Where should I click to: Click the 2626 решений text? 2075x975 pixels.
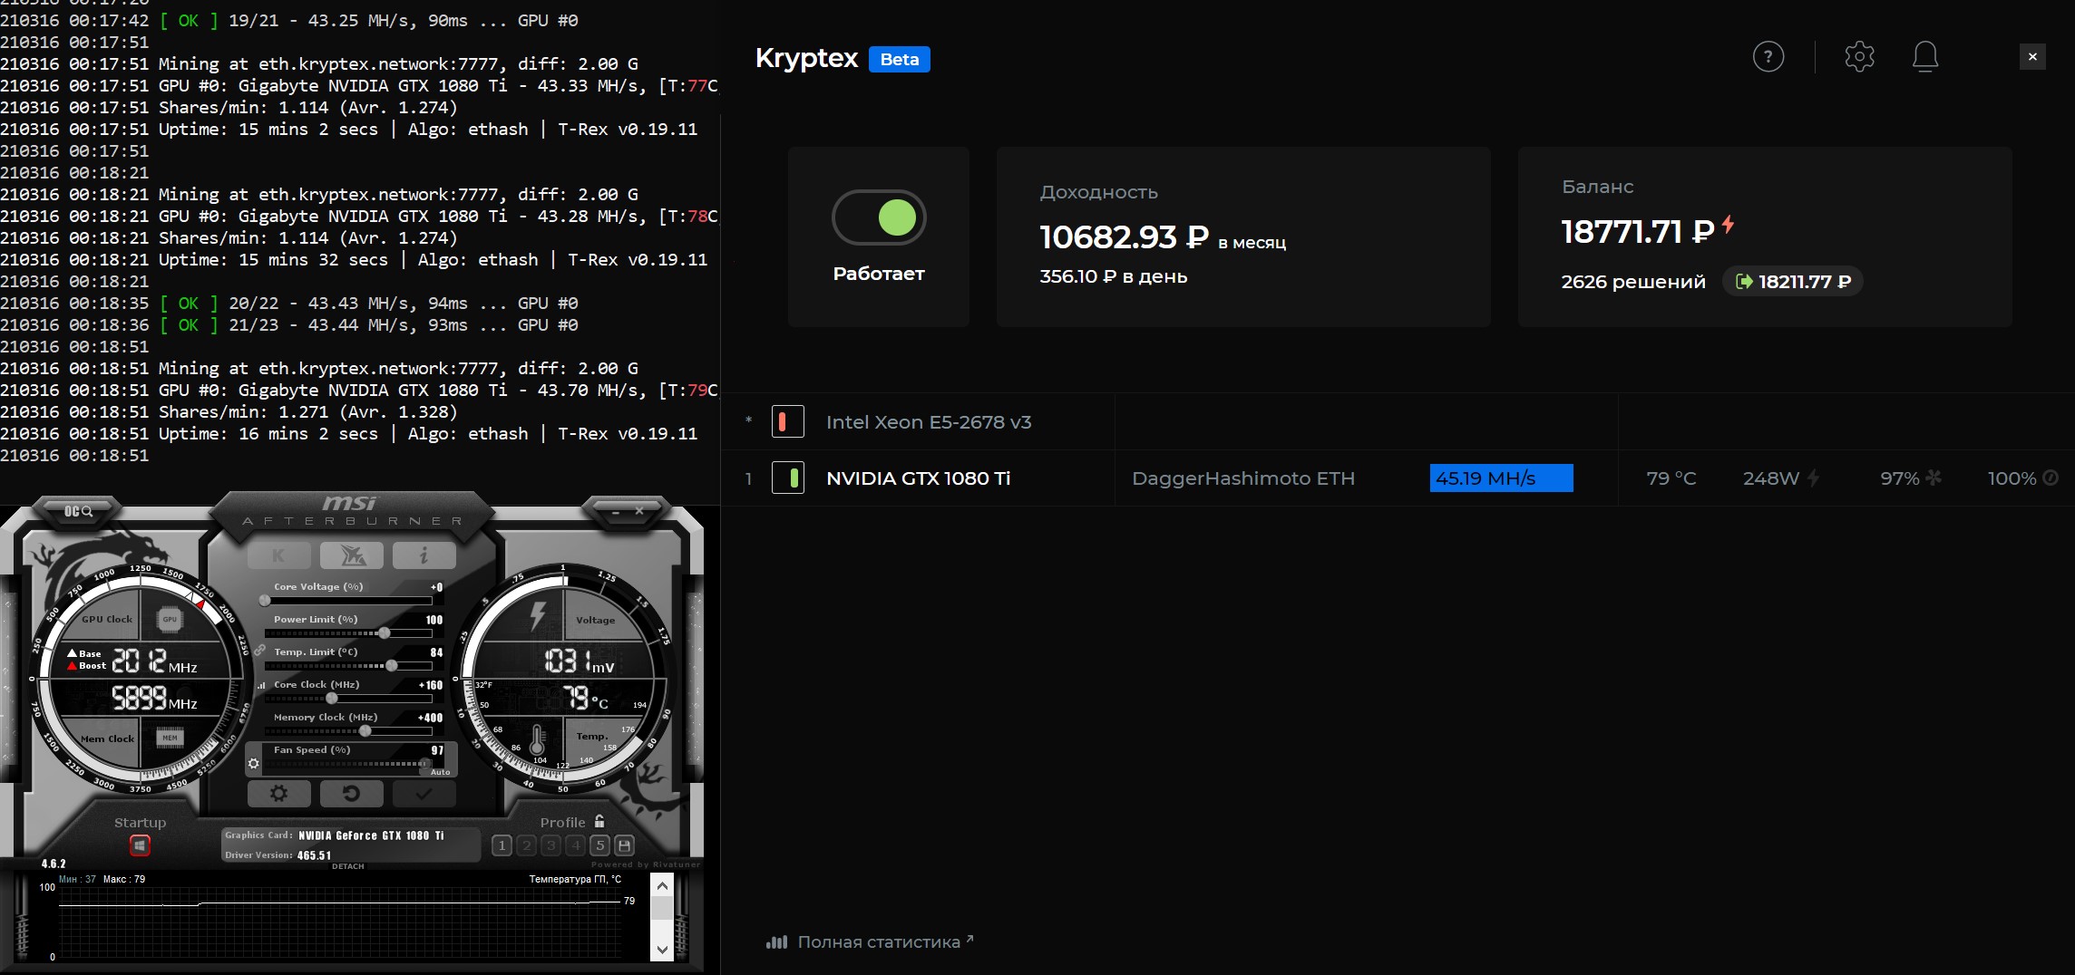pos(1633,282)
